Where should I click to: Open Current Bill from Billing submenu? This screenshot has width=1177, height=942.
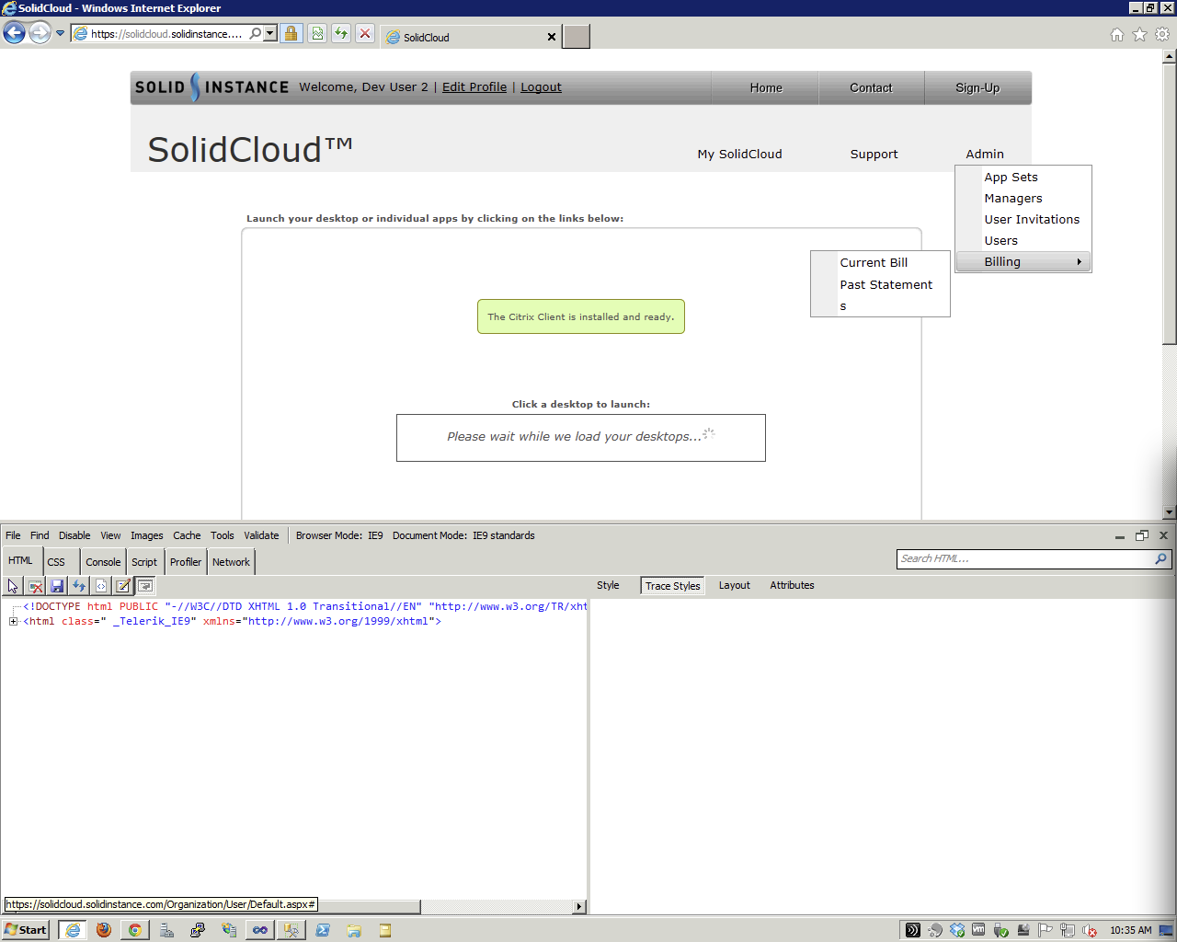pos(880,263)
